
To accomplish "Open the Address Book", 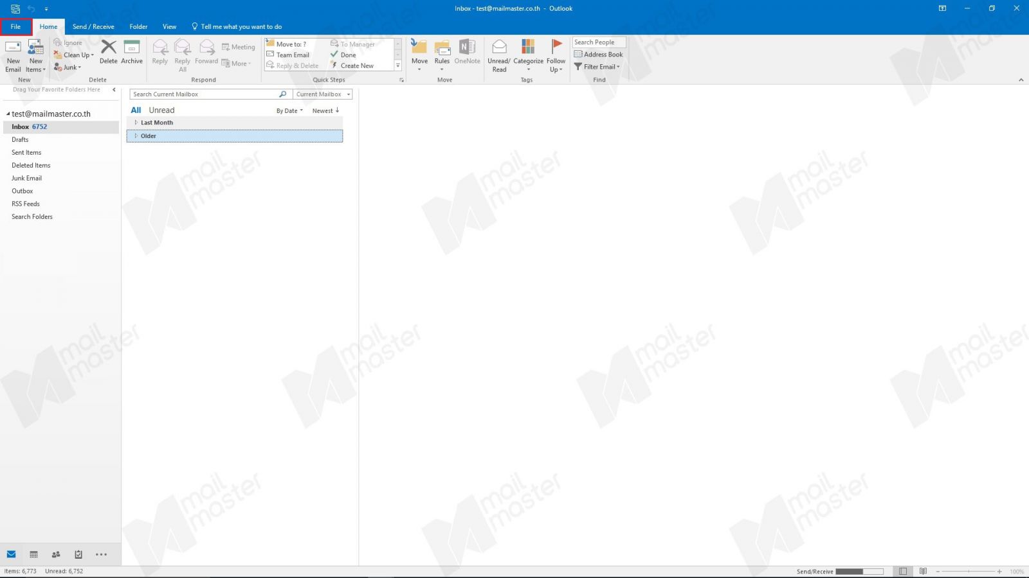I will click(598, 55).
